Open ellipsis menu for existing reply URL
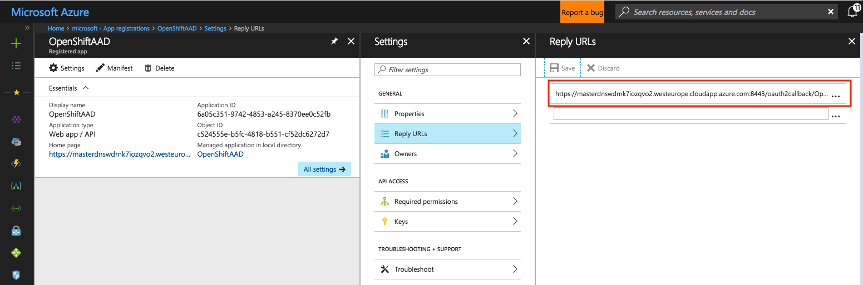 835,96
